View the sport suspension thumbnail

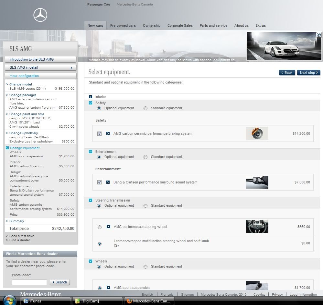pos(257,286)
